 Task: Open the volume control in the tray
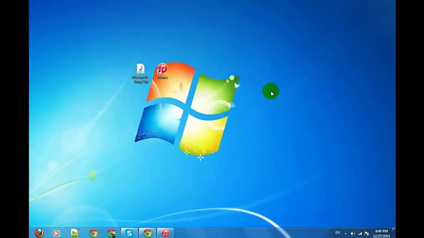pyautogui.click(x=352, y=233)
